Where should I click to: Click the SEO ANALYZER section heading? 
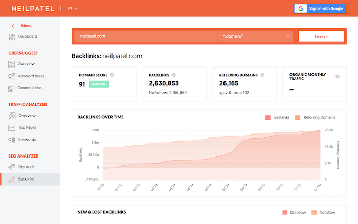[x=24, y=156]
